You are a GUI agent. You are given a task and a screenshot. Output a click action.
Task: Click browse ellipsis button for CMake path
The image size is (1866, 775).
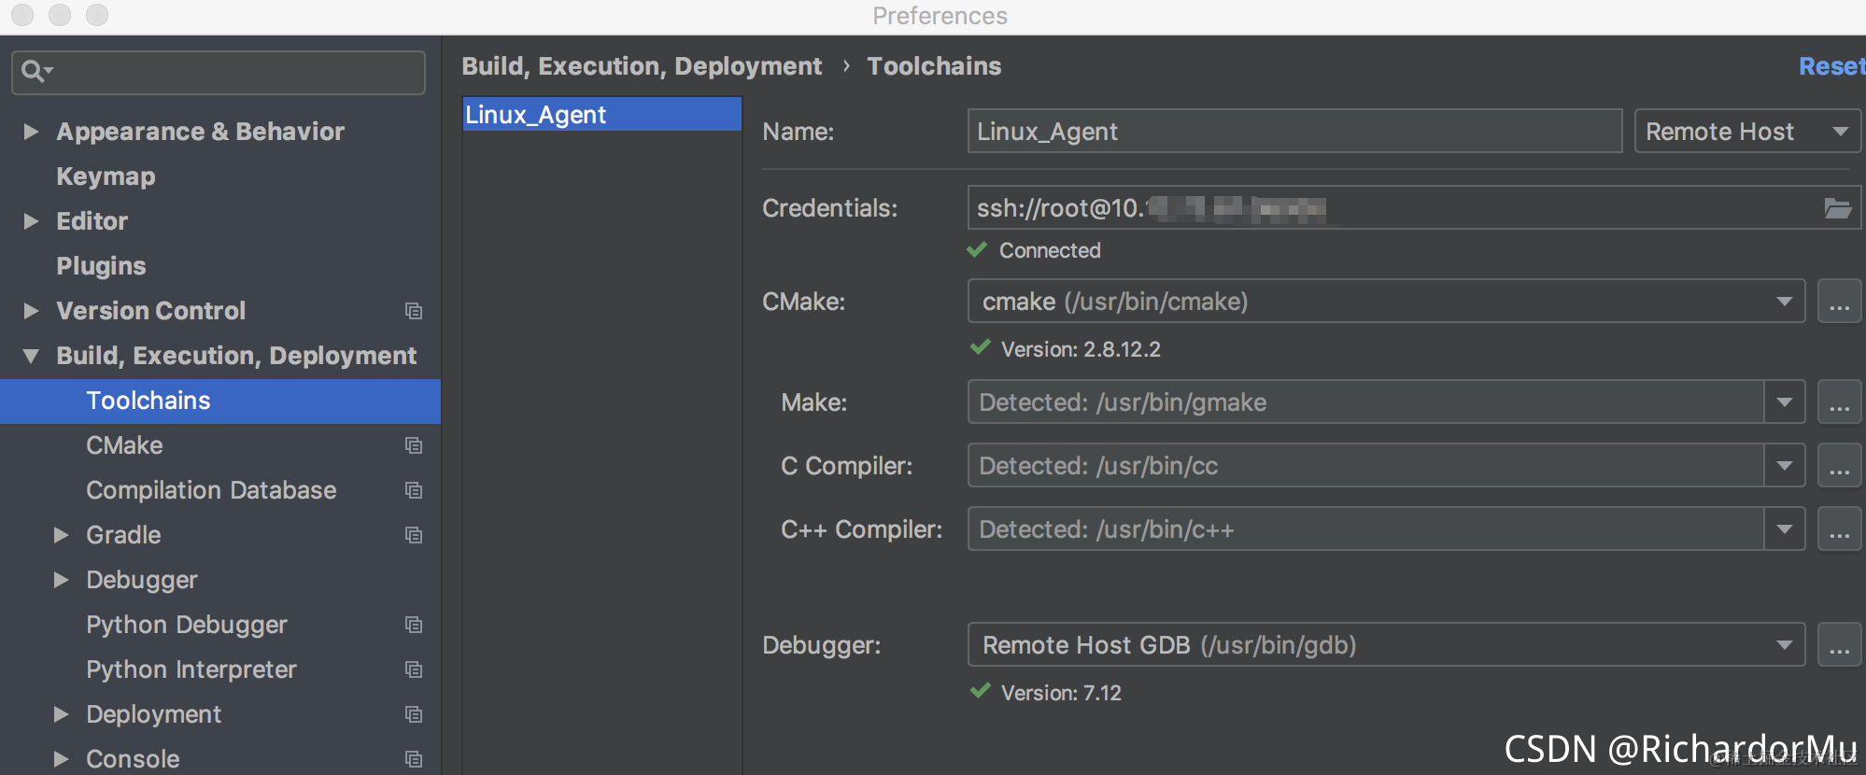pyautogui.click(x=1839, y=302)
